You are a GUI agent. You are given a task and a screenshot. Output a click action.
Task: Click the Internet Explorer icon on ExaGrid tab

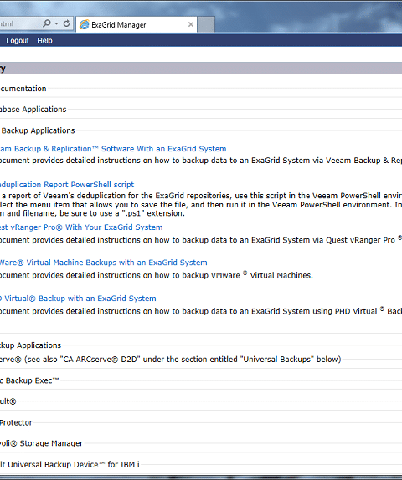click(x=84, y=24)
